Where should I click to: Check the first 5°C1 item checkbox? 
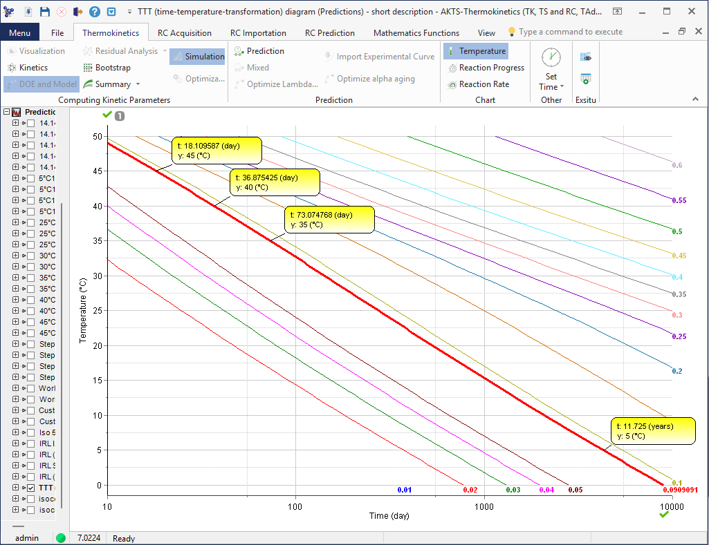[x=30, y=178]
